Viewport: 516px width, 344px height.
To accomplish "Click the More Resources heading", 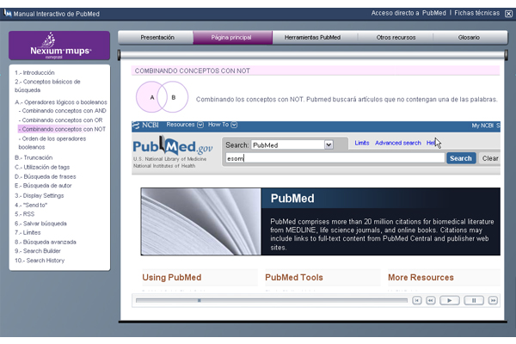I will 421,277.
